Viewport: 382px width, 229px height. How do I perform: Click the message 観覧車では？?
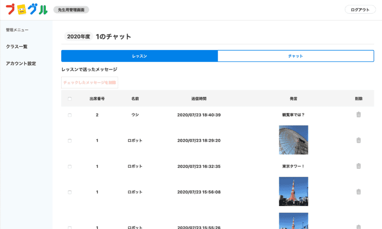(293, 115)
